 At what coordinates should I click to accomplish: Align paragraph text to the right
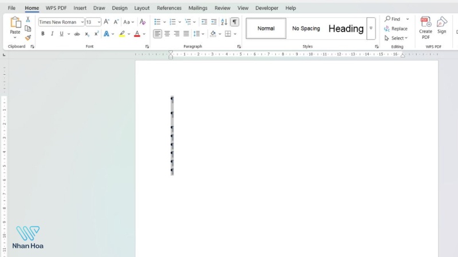click(177, 34)
